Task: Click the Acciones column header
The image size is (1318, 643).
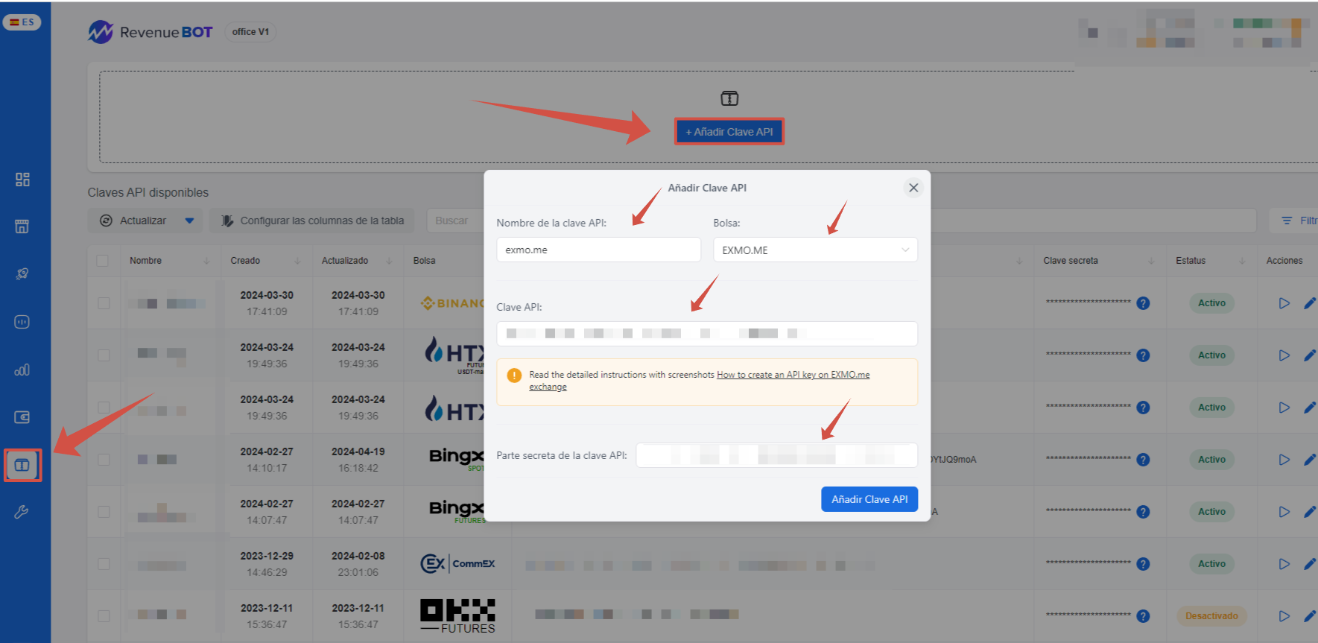Action: point(1284,261)
